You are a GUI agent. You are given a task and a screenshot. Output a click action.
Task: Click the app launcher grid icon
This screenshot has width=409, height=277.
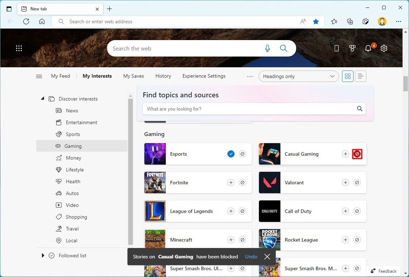coord(19,48)
